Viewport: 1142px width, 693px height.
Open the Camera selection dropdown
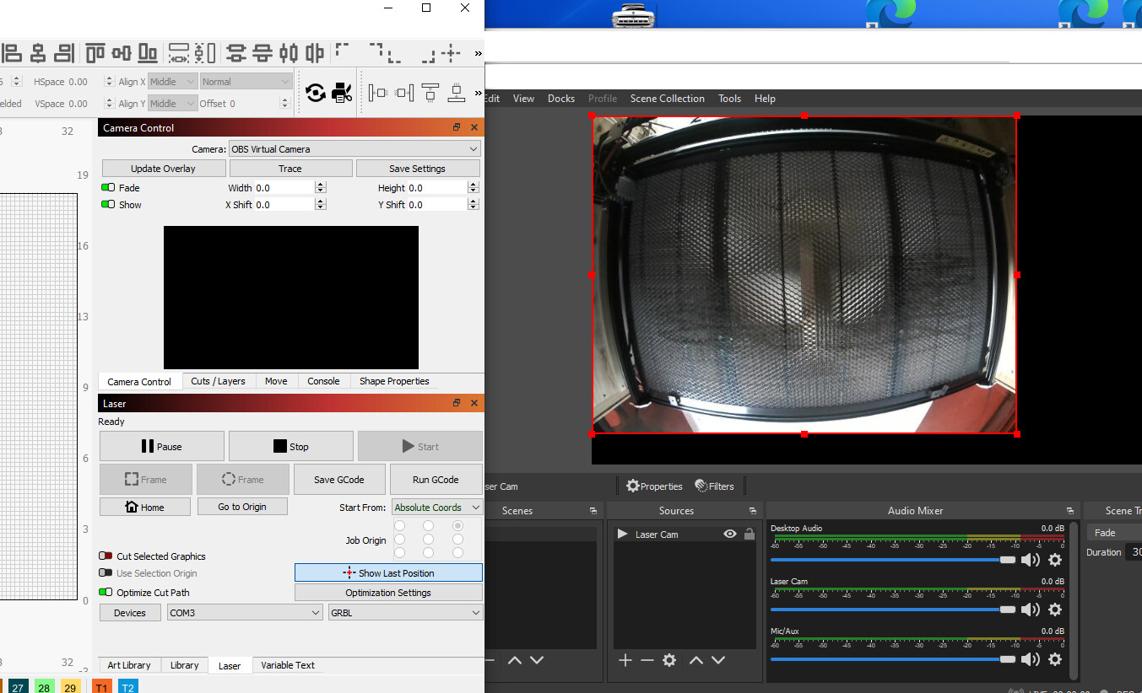[355, 149]
